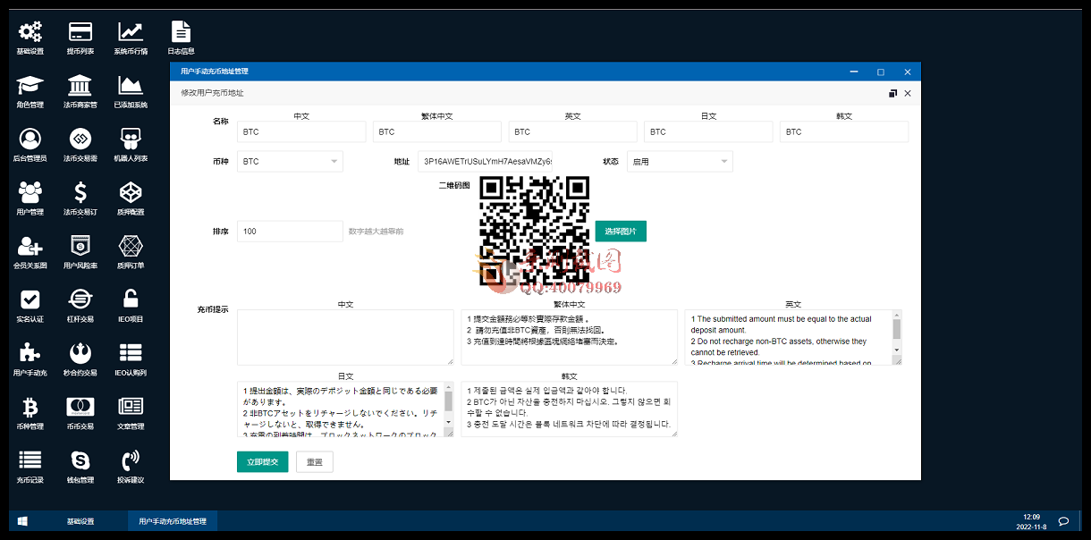Click the 繁体中文 充币提示 textarea
This screenshot has width=1091, height=540.
[x=570, y=337]
